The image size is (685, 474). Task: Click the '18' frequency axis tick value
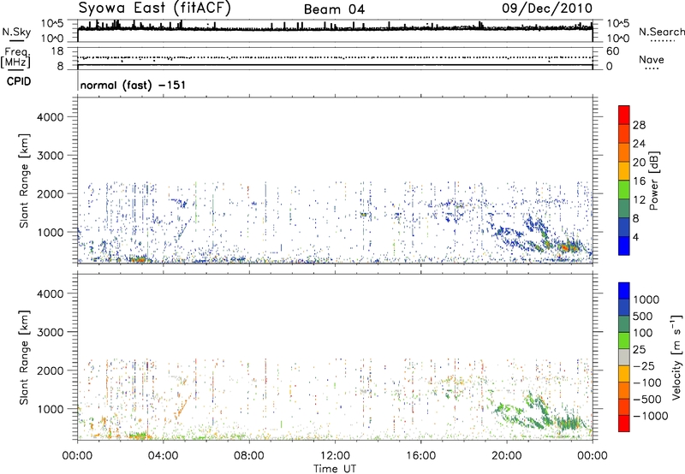coord(57,51)
